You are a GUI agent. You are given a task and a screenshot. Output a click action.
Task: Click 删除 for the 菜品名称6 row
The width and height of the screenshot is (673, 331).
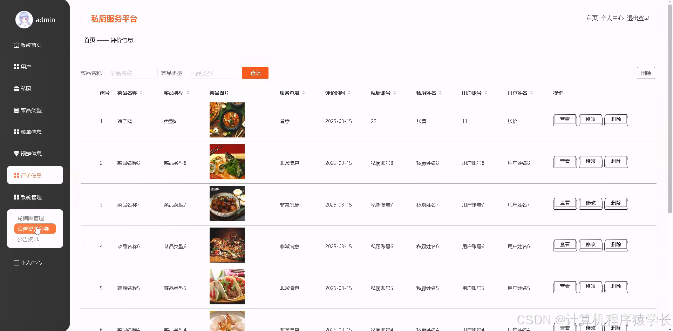(x=616, y=245)
